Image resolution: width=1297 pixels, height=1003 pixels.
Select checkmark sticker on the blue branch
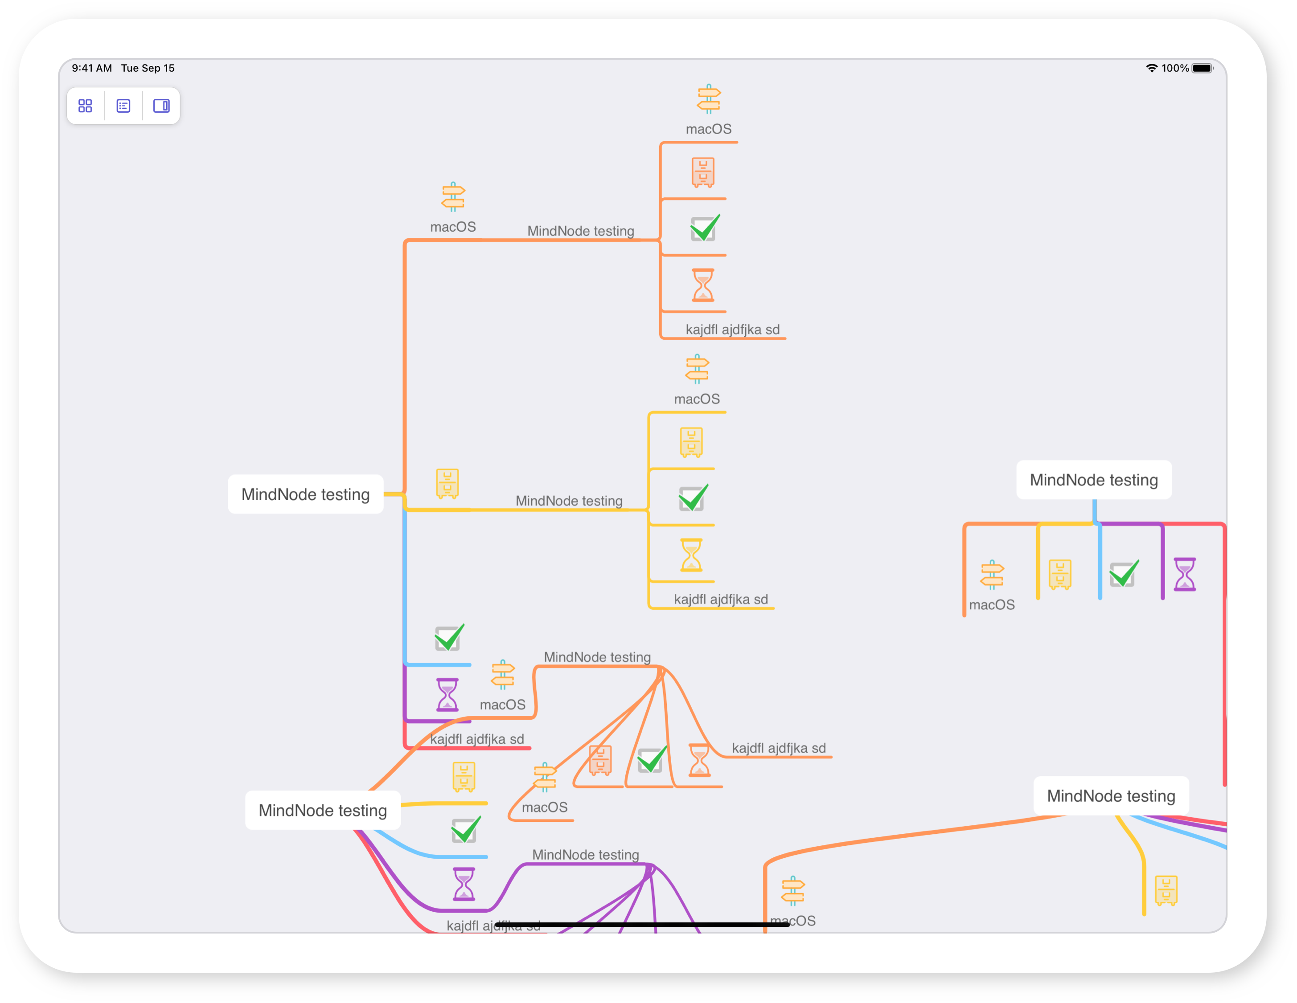[450, 638]
